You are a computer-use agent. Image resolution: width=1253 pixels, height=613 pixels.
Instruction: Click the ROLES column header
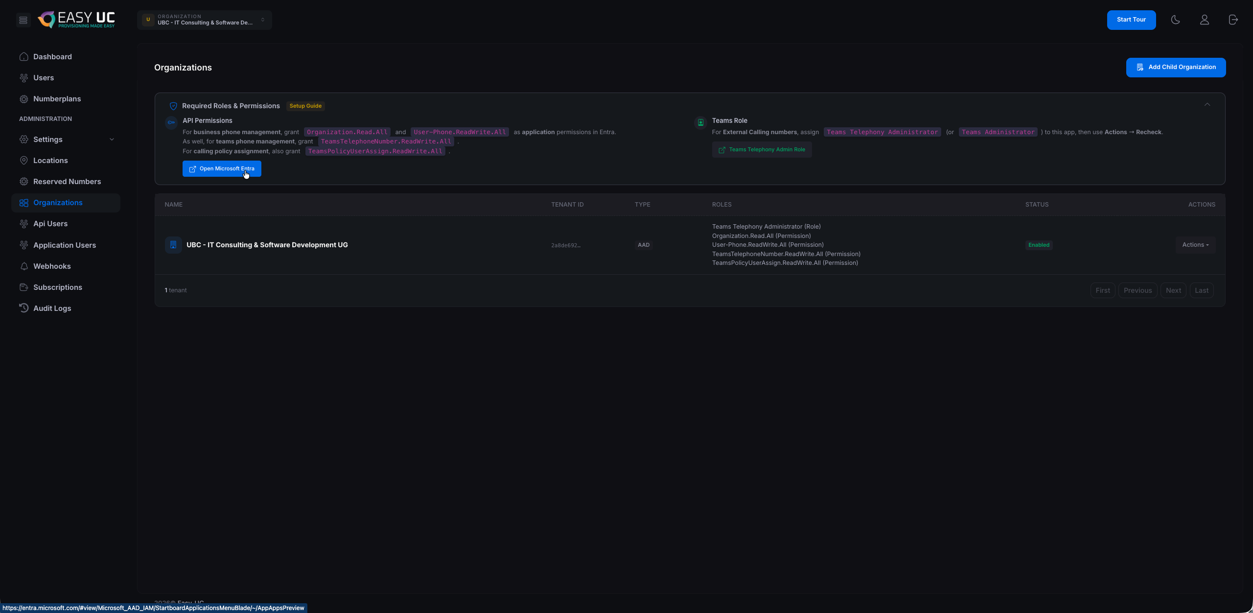722,205
